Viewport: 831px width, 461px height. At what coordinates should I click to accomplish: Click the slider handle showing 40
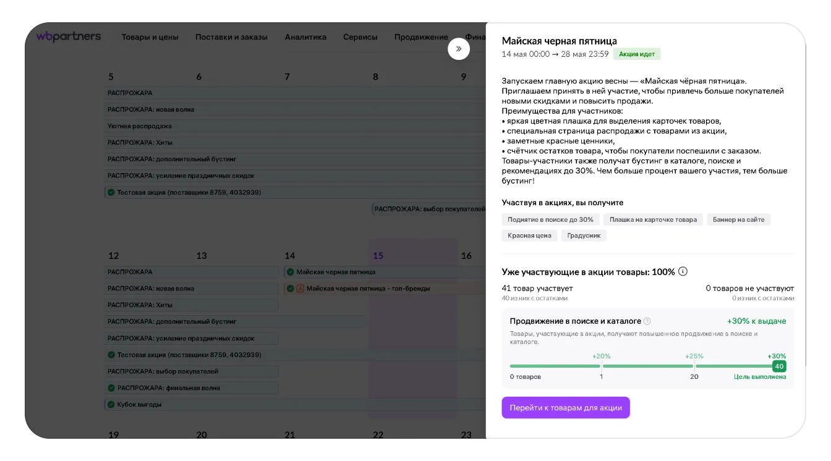click(779, 366)
